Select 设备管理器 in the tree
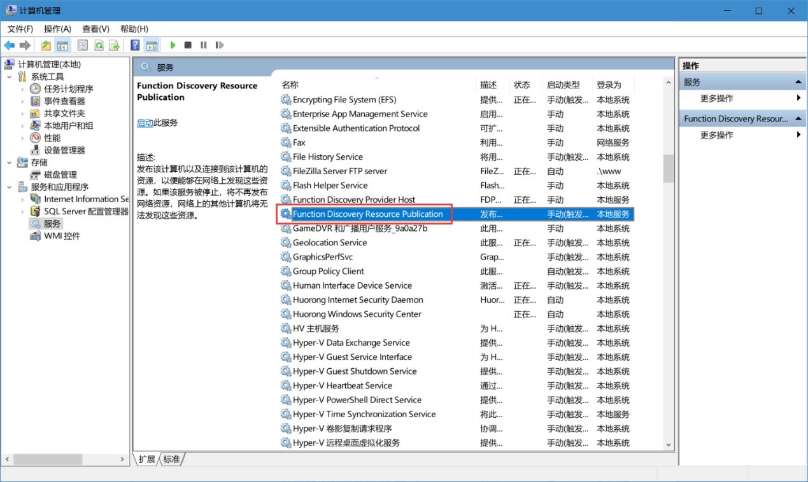The width and height of the screenshot is (808, 482). click(64, 150)
